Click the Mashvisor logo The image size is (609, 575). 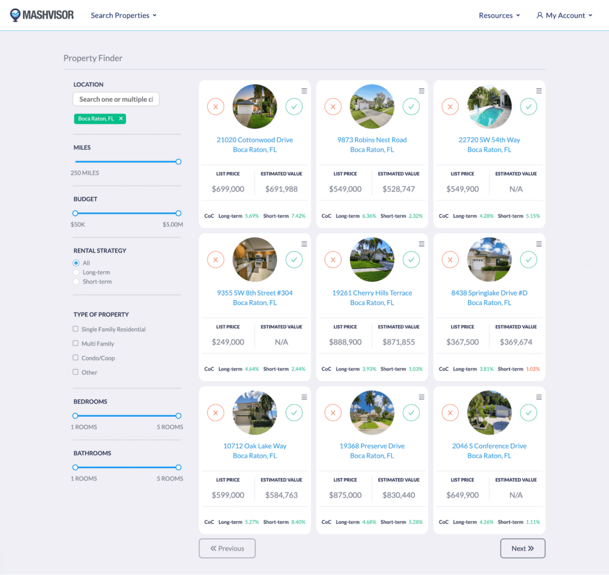pyautogui.click(x=42, y=15)
